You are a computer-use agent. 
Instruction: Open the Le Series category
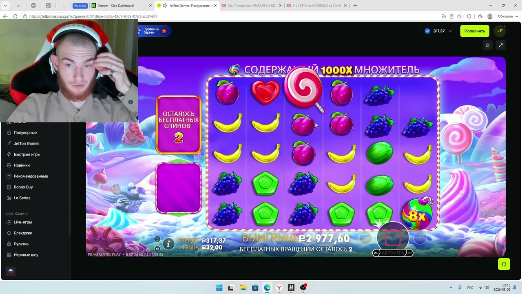click(22, 198)
